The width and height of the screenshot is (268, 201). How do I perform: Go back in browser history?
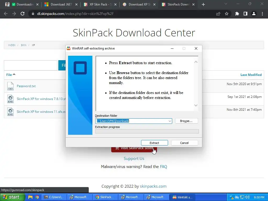pyautogui.click(x=6, y=14)
